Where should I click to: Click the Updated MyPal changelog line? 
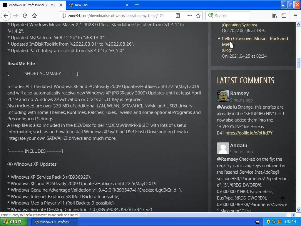coord(56,37)
